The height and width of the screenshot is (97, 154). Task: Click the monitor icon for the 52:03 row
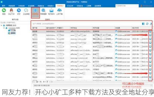click(150, 46)
